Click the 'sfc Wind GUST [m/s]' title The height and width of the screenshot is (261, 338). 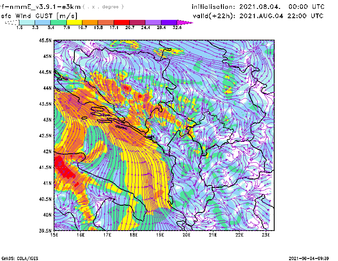point(39,16)
